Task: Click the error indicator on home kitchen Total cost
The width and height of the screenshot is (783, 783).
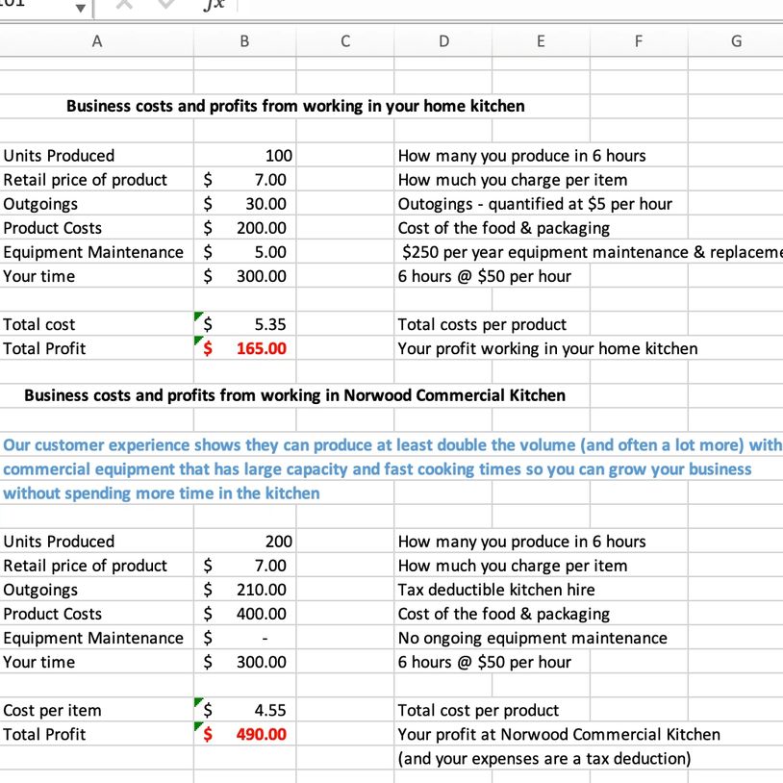Action: point(199,316)
